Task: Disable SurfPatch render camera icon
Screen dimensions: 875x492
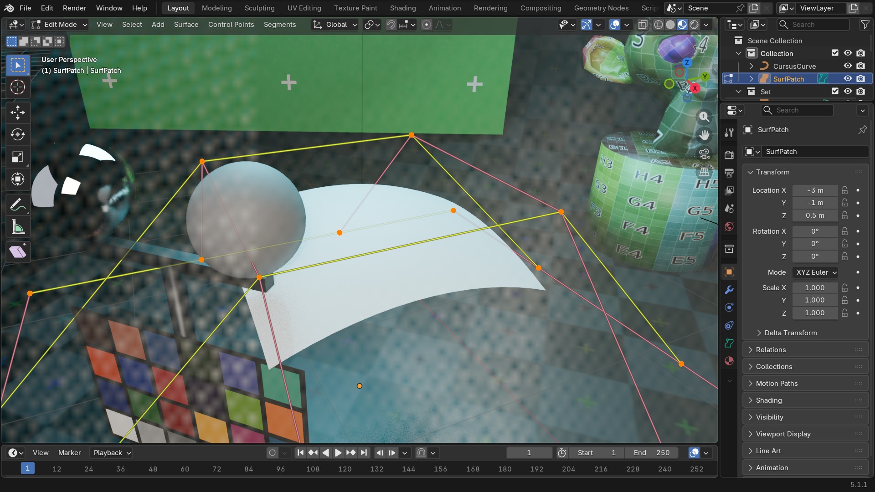Action: (x=860, y=78)
